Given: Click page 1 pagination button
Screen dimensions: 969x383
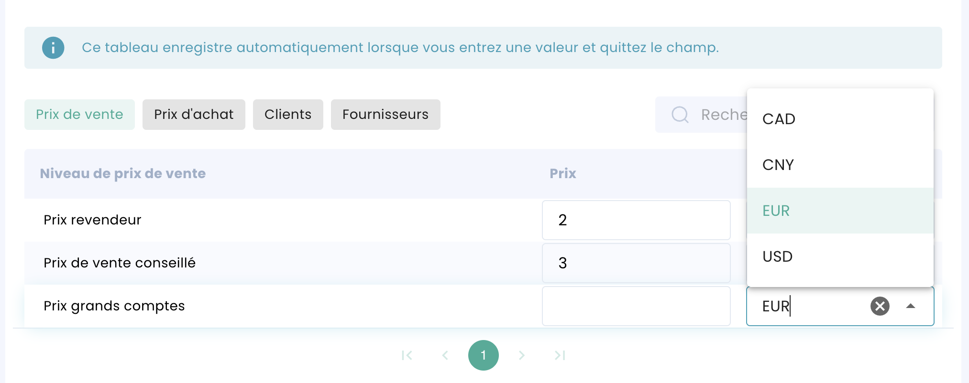Looking at the screenshot, I should click(484, 355).
